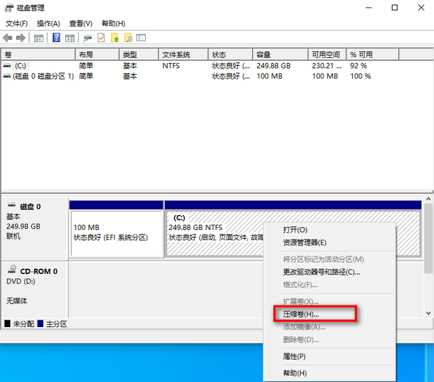Close the Disk Management window

[421, 7]
